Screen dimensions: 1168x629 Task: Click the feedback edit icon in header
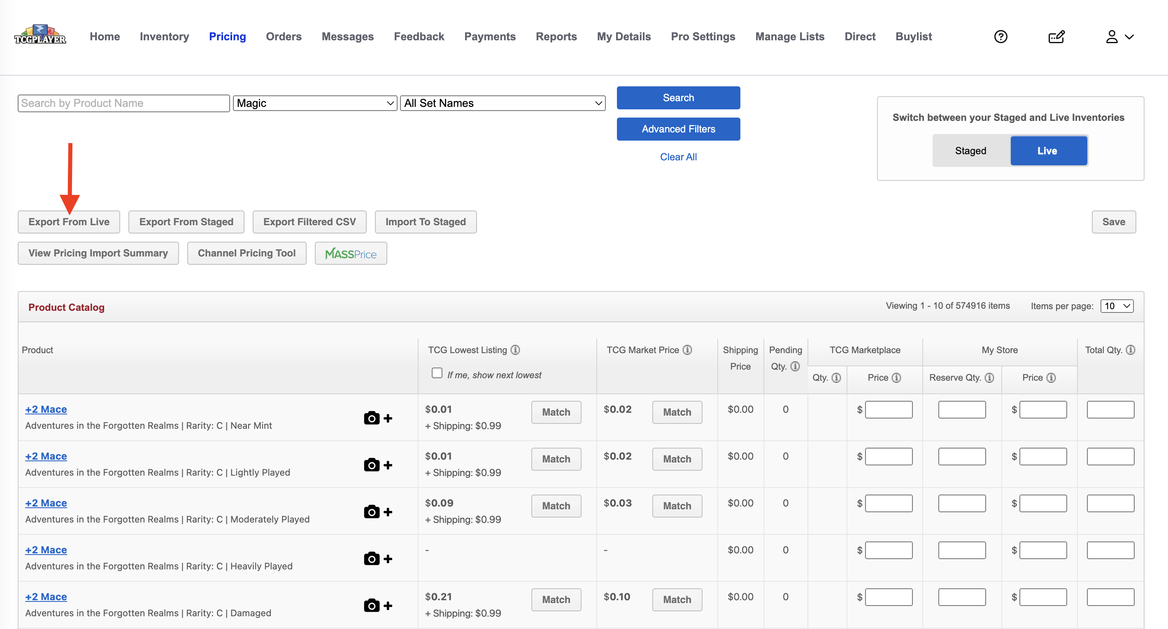pos(1056,37)
